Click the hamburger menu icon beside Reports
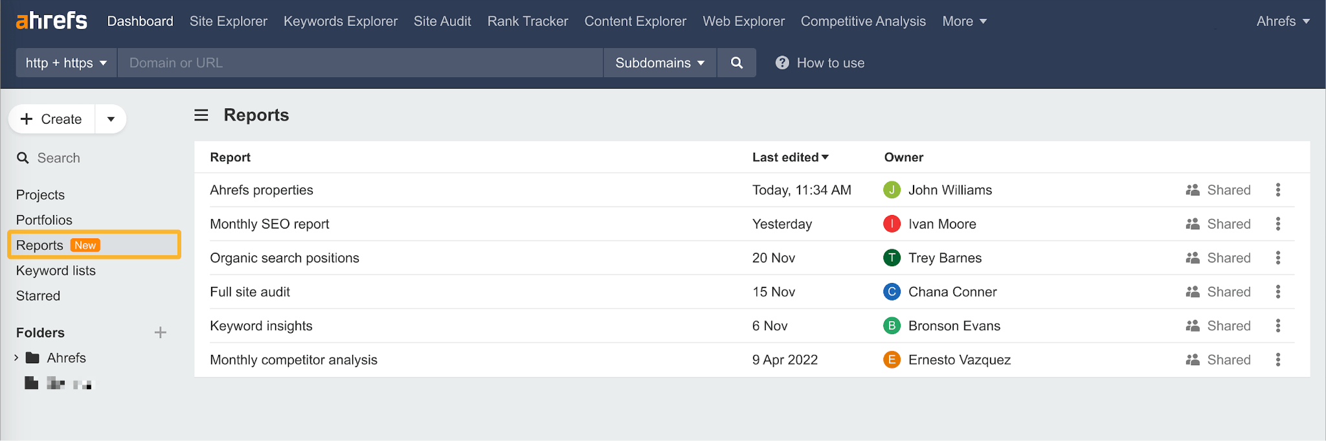Viewport: 1326px width, 441px height. (x=201, y=115)
